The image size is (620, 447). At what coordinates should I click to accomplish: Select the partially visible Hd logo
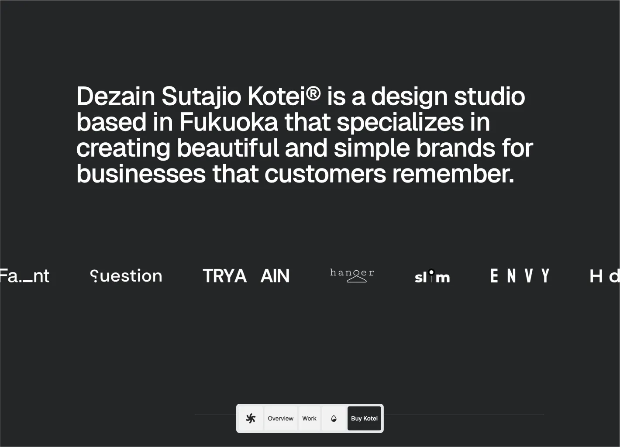[605, 276]
